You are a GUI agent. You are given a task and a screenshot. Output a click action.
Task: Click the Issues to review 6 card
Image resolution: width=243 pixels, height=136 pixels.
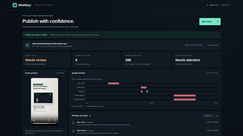96,60
